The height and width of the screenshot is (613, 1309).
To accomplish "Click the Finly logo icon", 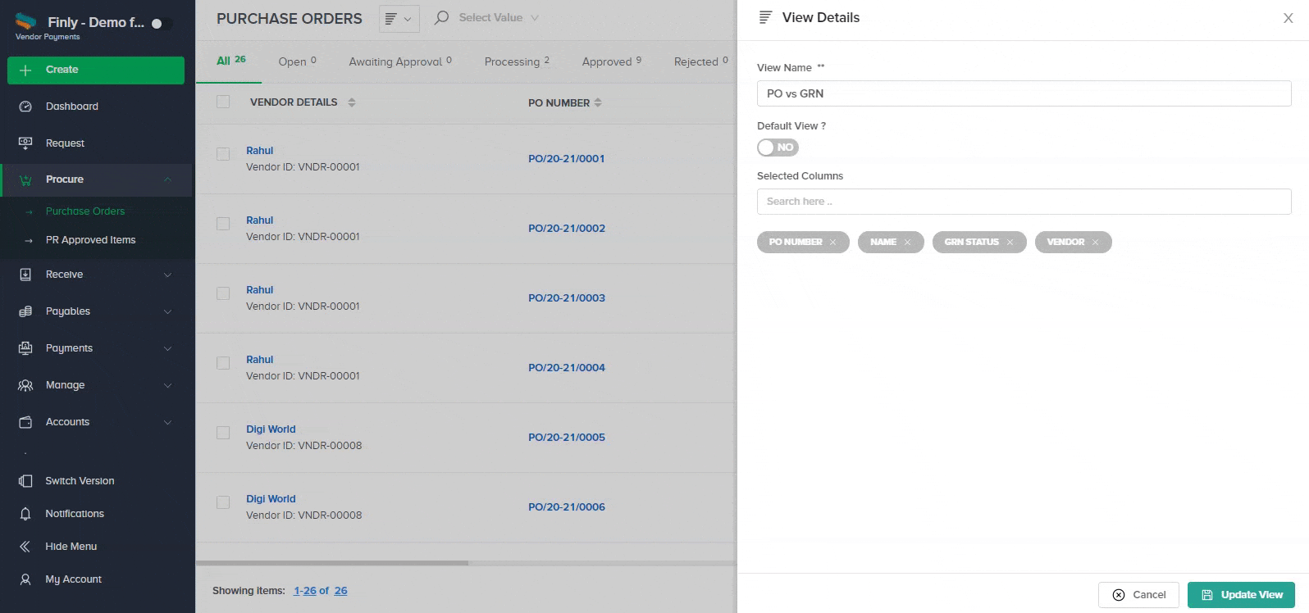I will click(x=26, y=22).
